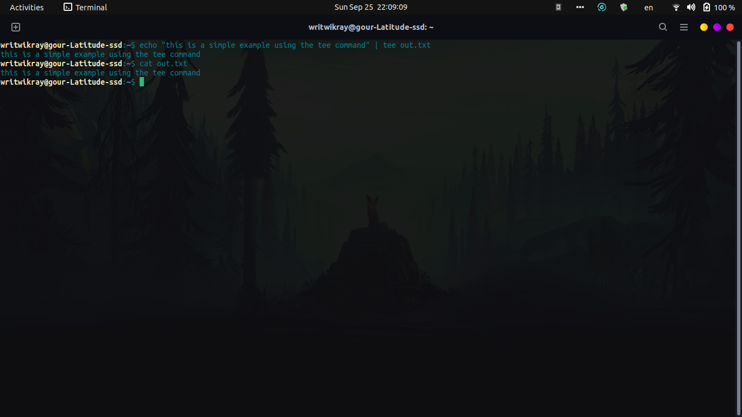Open the terminal hamburger menu
This screenshot has width=742, height=417.
coord(684,27)
